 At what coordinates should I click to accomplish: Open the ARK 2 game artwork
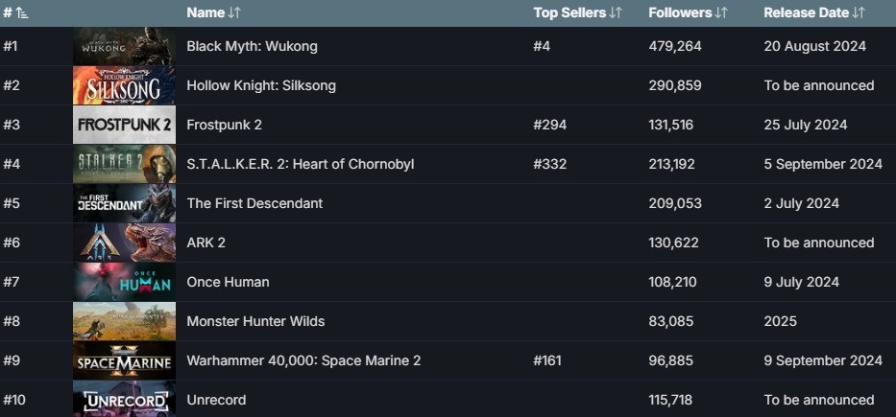(x=124, y=243)
